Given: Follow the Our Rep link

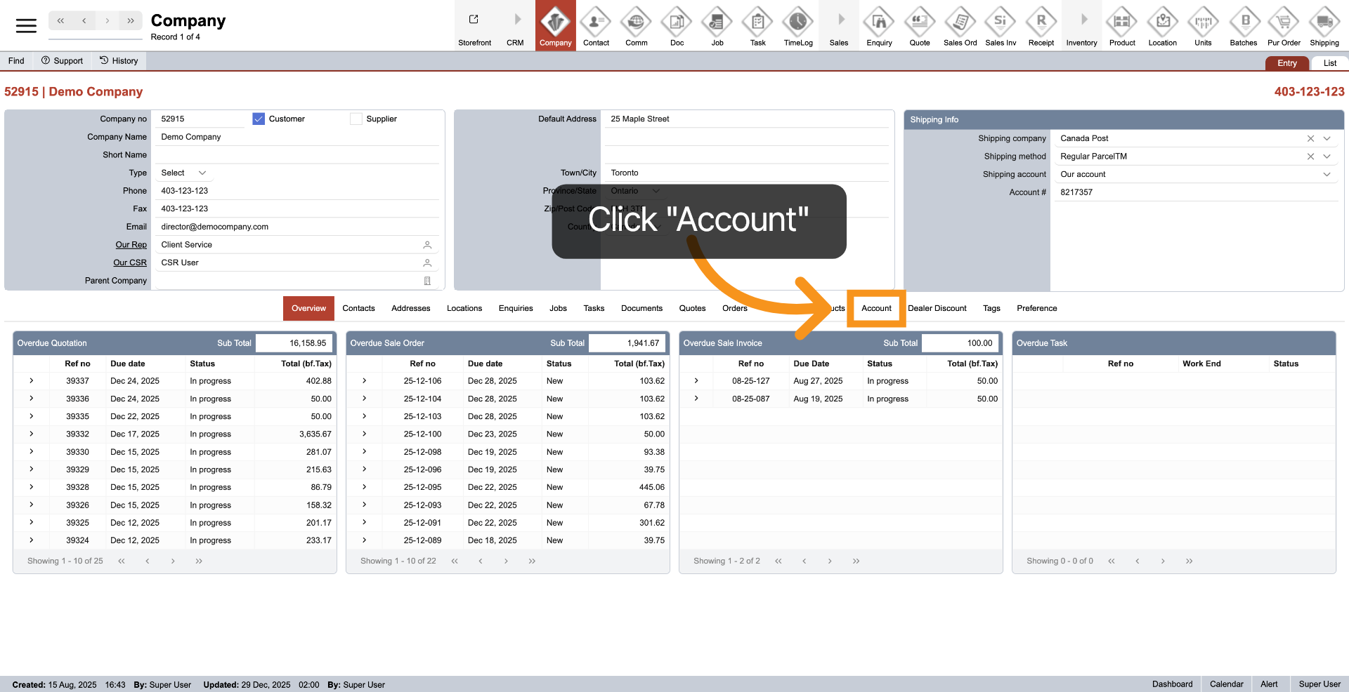Looking at the screenshot, I should 131,245.
